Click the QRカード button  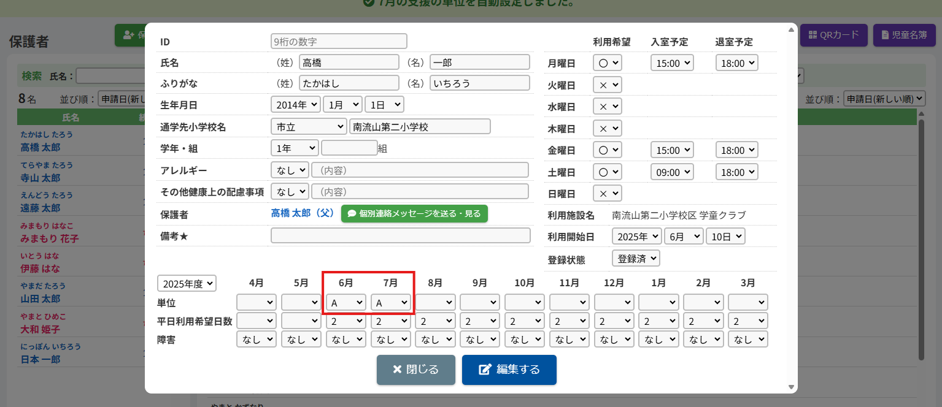[833, 35]
